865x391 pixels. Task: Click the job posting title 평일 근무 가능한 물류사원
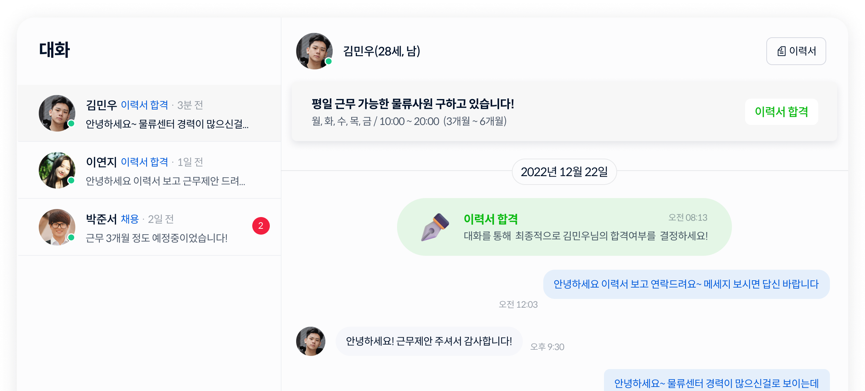click(x=412, y=104)
